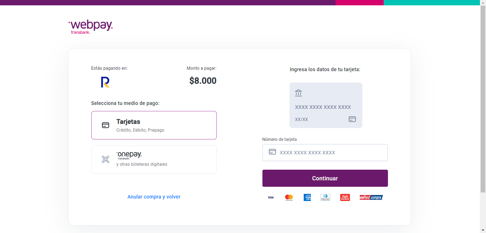Screen dimensions: 486x233
Task: Click the Visa logo
Action: pyautogui.click(x=271, y=197)
